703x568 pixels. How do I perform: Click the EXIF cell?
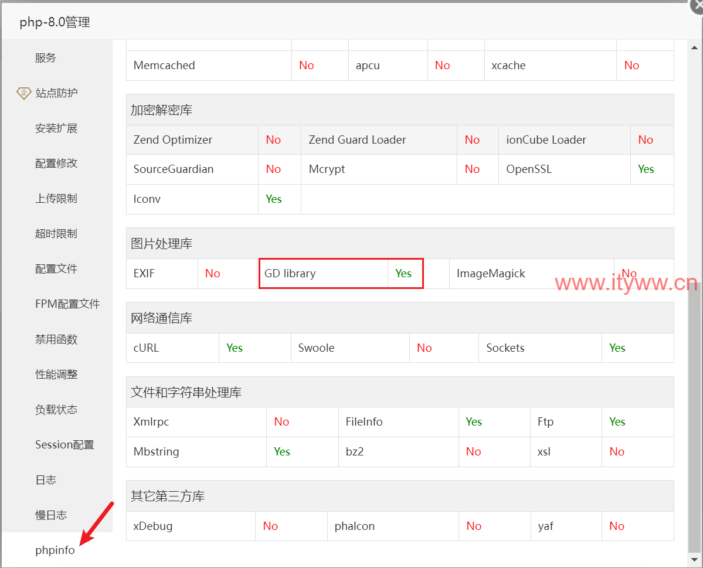[162, 274]
